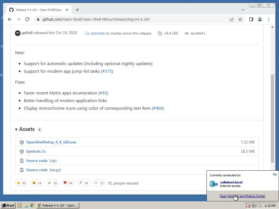Launch Chrome from quick launch
The width and height of the screenshot is (279, 209).
[x=32, y=206]
